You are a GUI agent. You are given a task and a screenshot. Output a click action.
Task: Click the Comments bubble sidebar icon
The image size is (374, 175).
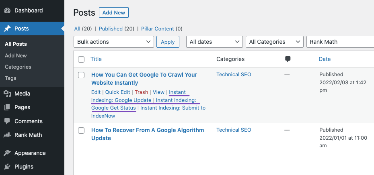pos(7,121)
